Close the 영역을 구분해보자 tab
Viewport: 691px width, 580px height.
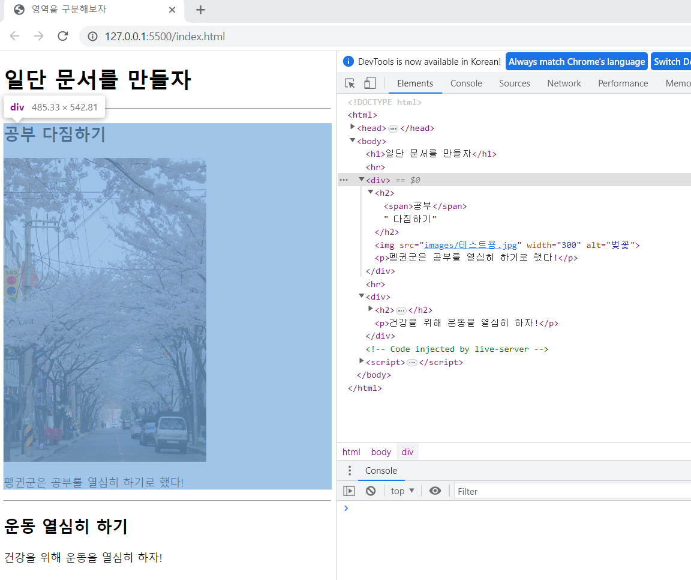(x=172, y=10)
